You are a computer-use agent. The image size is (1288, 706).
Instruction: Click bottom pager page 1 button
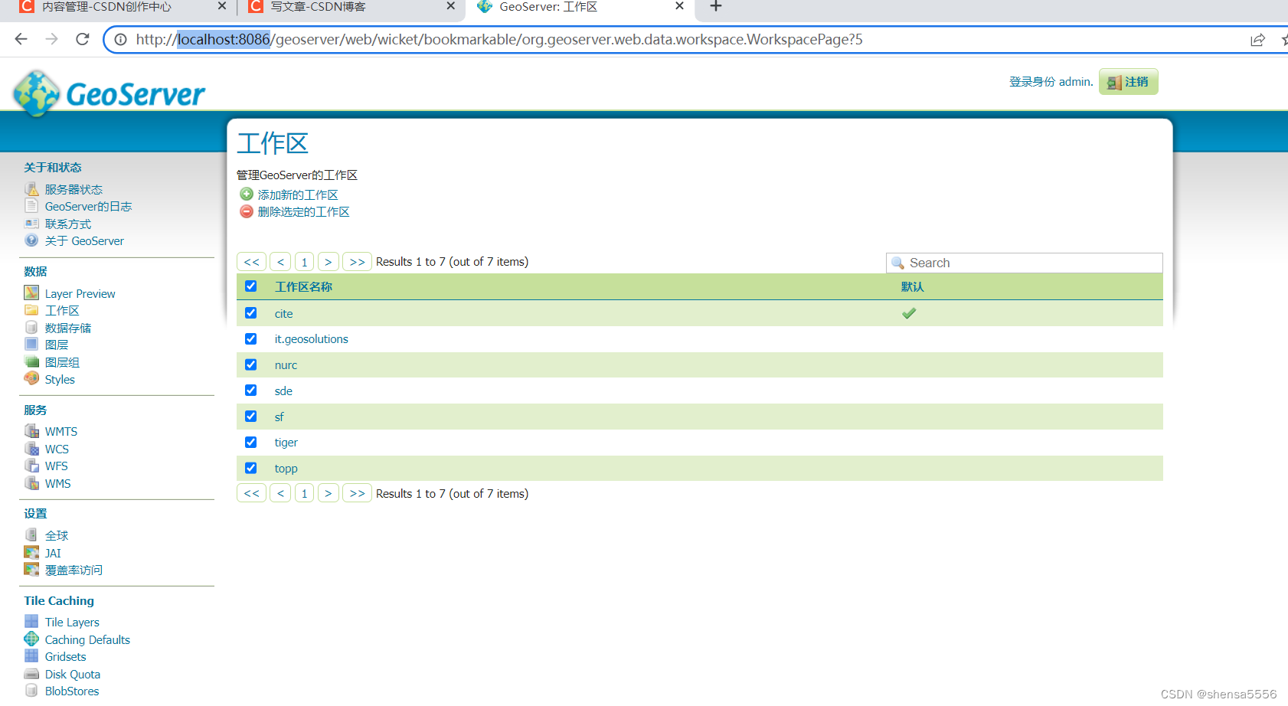[x=304, y=493]
